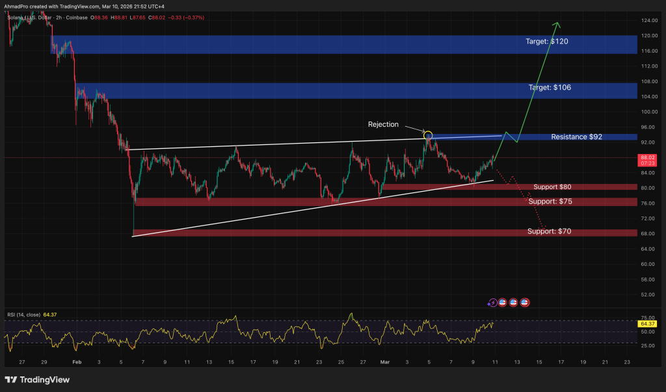Click the yellow RSI value tag 64.37
Image resolution: width=666 pixels, height=392 pixels.
click(646, 323)
